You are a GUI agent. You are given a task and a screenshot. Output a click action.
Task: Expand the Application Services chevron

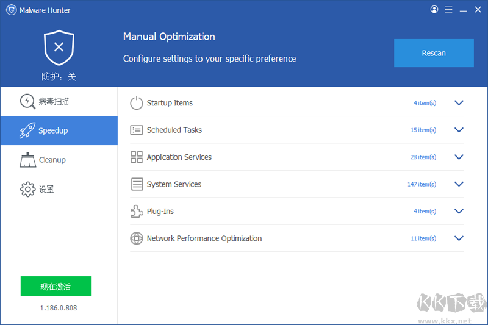459,157
